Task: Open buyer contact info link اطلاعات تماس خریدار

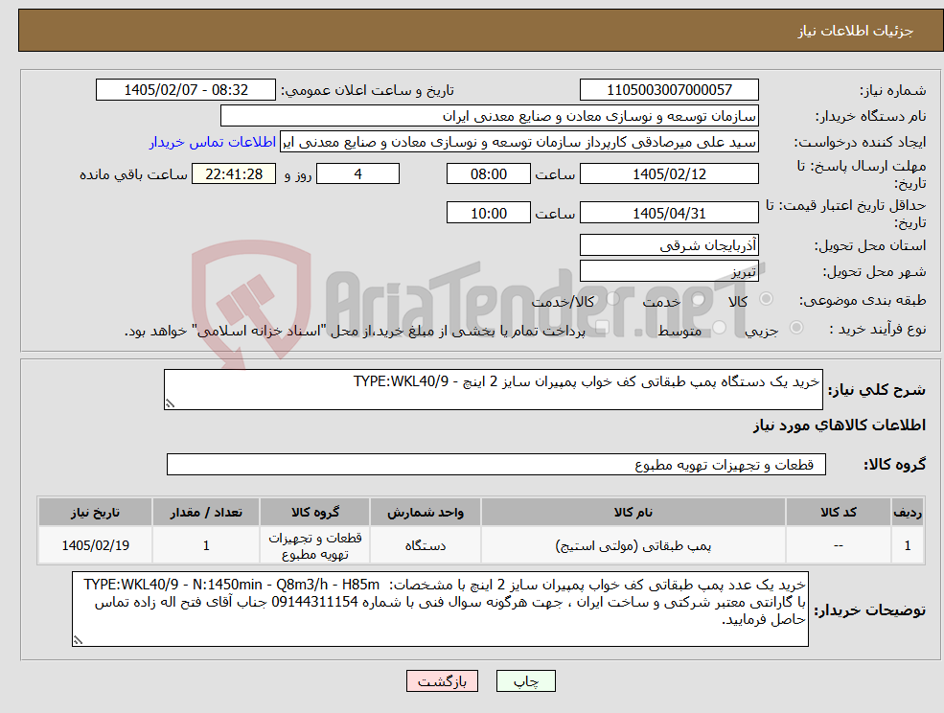Action: 213,142
